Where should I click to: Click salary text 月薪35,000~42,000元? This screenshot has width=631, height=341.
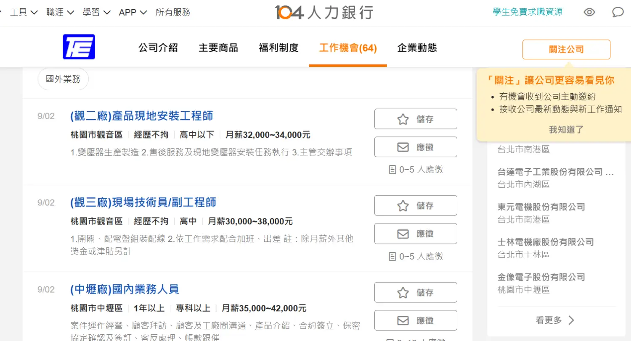(264, 308)
